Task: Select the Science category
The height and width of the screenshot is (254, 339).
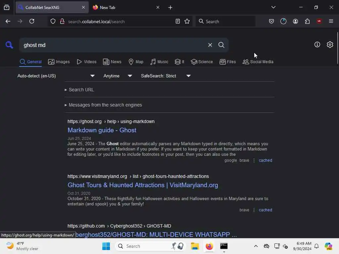Action: tap(202, 62)
